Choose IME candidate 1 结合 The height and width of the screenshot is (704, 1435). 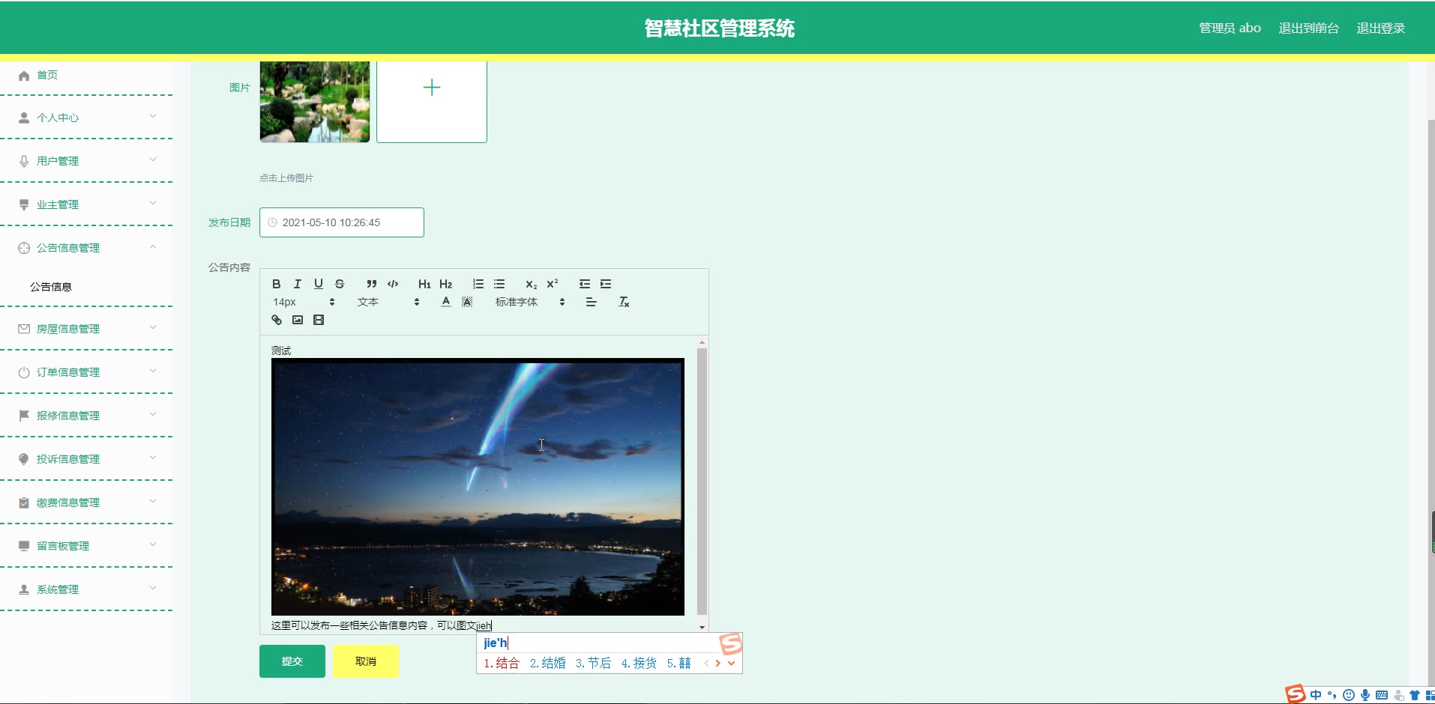pos(502,663)
